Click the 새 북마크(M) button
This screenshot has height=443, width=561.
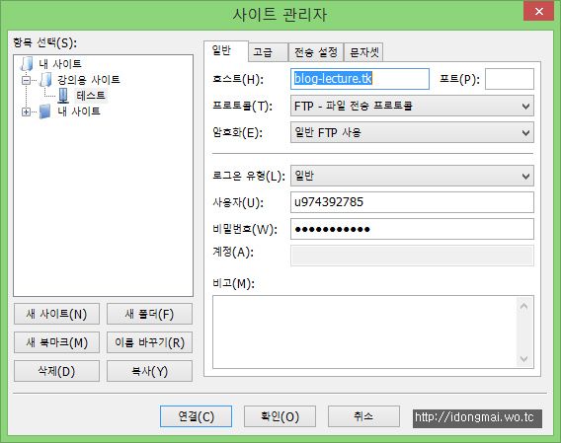[56, 342]
